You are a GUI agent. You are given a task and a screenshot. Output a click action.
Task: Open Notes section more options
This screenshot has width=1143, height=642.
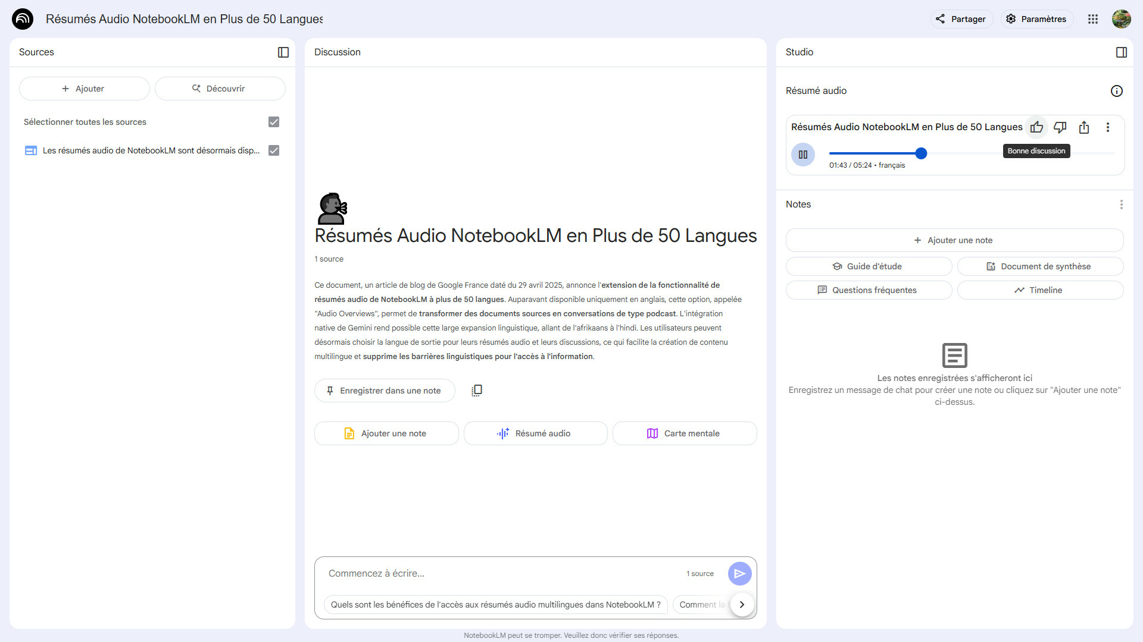pos(1122,204)
